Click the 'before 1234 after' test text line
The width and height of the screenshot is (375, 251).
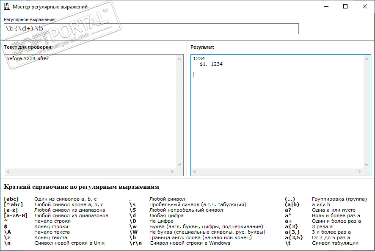pyautogui.click(x=28, y=58)
